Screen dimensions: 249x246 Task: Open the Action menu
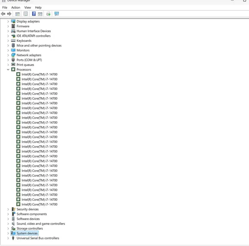(x=15, y=7)
